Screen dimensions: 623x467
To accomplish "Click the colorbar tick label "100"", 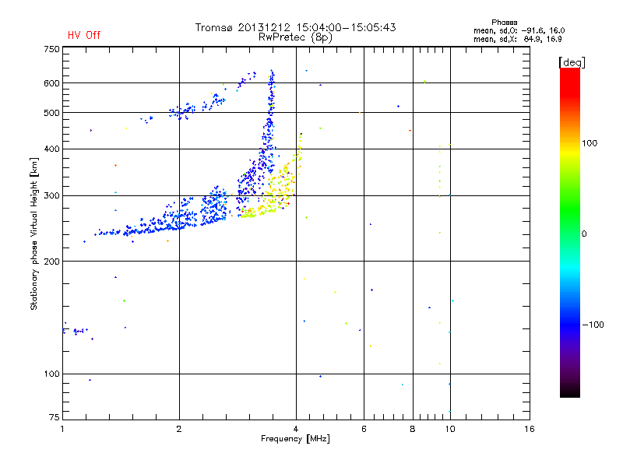I will 590,143.
